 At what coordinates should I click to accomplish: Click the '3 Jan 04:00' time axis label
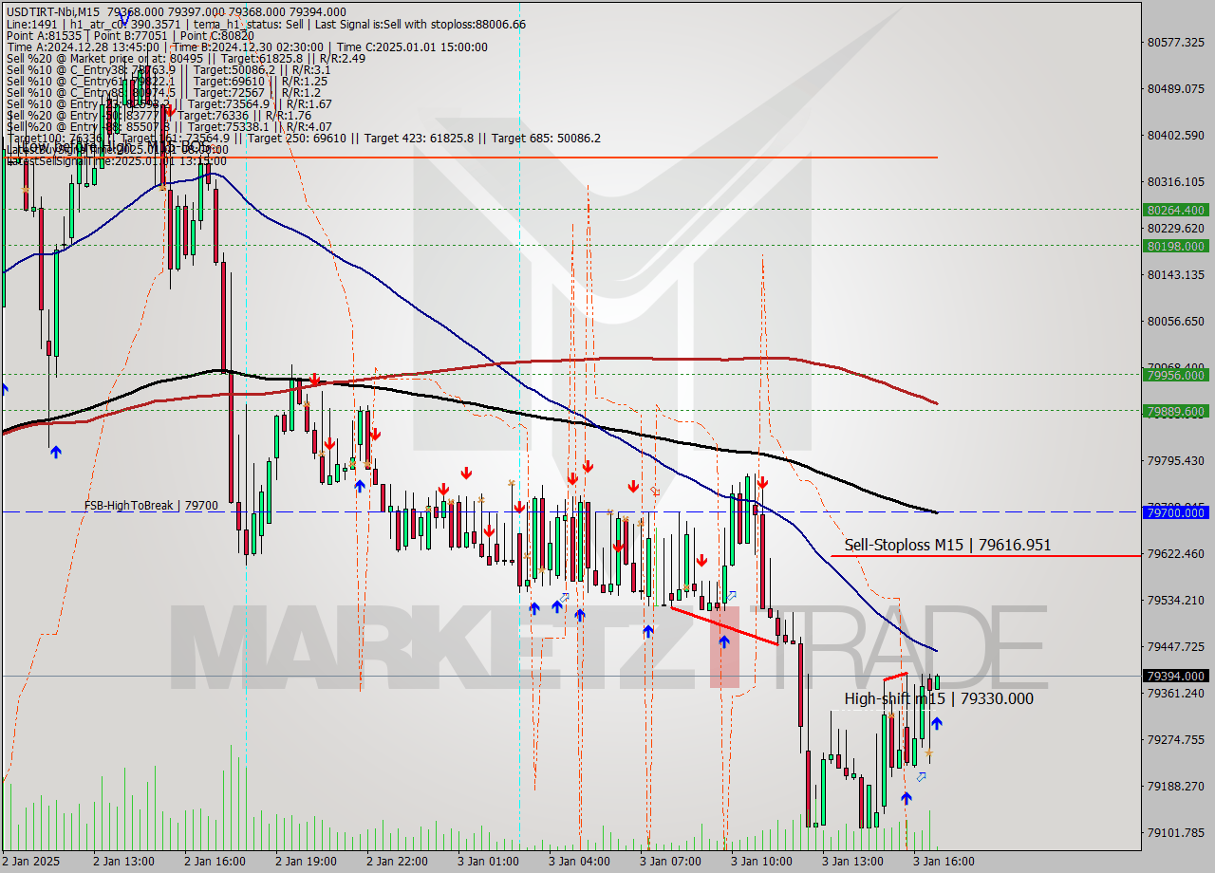click(x=579, y=862)
